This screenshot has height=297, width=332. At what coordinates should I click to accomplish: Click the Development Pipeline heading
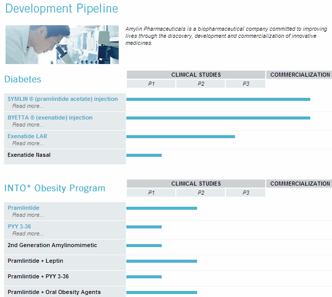[x=62, y=9]
